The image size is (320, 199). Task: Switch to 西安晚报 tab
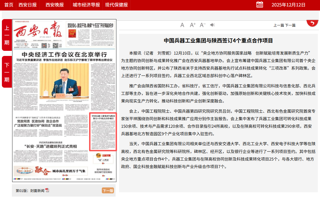coord(55,5)
